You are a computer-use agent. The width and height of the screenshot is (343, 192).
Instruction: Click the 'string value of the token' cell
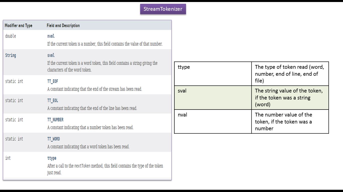pyautogui.click(x=290, y=97)
